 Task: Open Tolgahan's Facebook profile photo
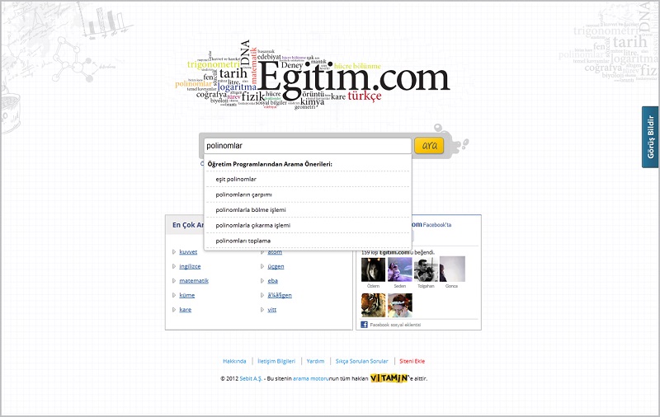click(426, 269)
